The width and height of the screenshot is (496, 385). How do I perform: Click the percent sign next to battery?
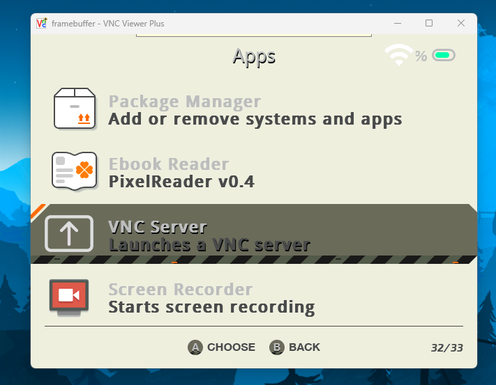click(421, 56)
